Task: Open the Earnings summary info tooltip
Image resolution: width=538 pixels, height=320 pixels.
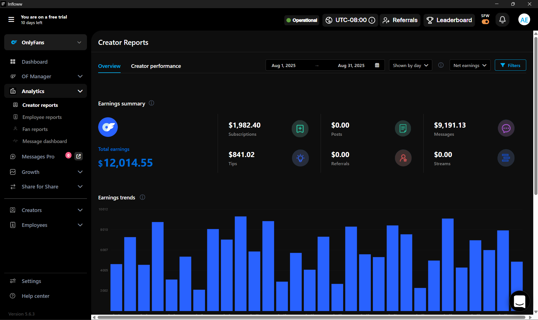Action: (151, 103)
